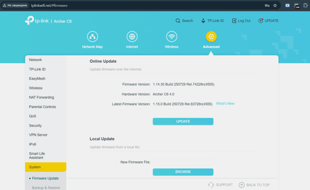Click the Archer C6 model name text

tap(63, 21)
